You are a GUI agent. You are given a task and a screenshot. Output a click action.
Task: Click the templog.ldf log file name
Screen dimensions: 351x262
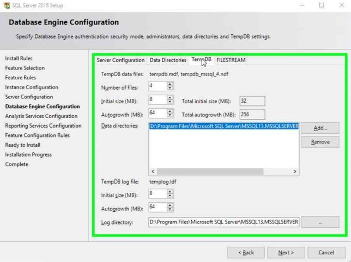(x=163, y=182)
